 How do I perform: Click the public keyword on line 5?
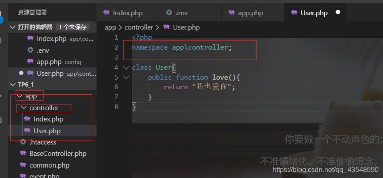tap(160, 77)
